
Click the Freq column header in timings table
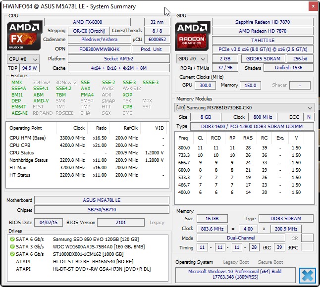pyautogui.click(x=183, y=138)
